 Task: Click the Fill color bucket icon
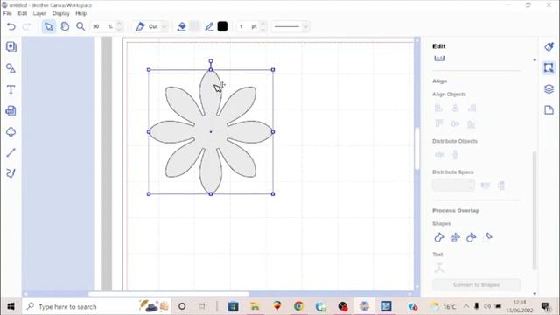(182, 26)
